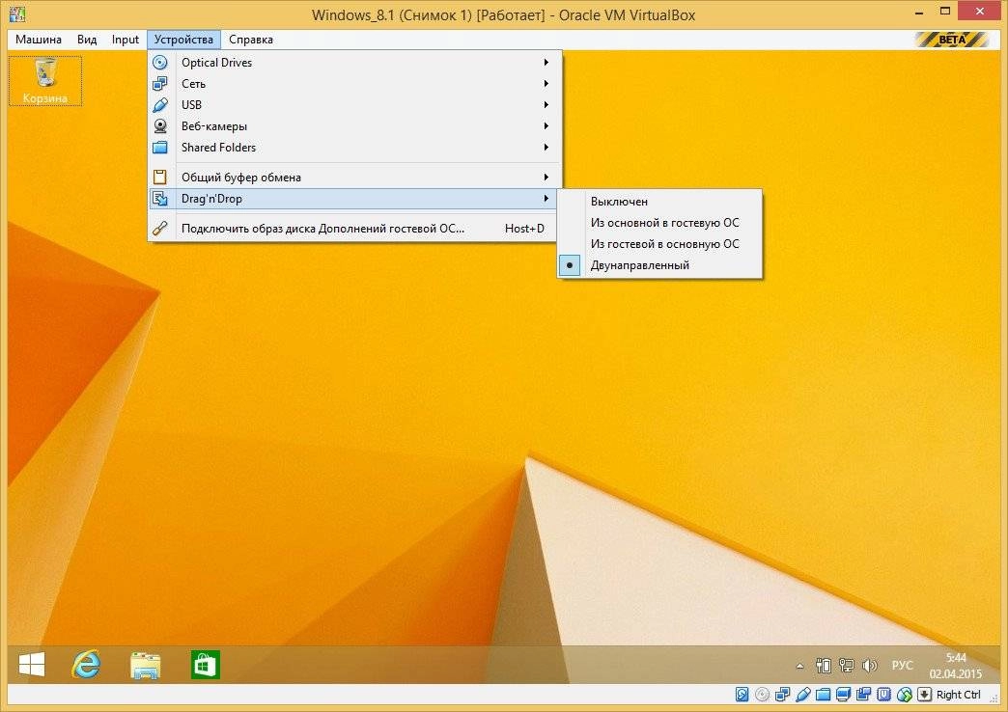Click the display monitor status bar icon

pyautogui.click(x=844, y=694)
